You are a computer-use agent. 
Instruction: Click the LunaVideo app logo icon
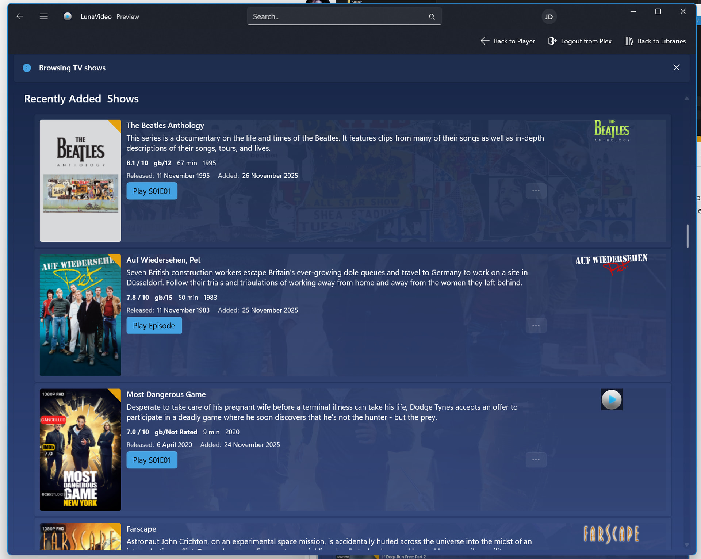(x=67, y=16)
